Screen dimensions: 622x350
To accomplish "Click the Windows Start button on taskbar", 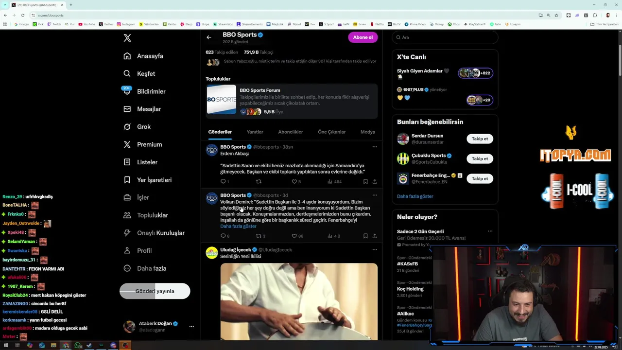I will (x=5, y=345).
